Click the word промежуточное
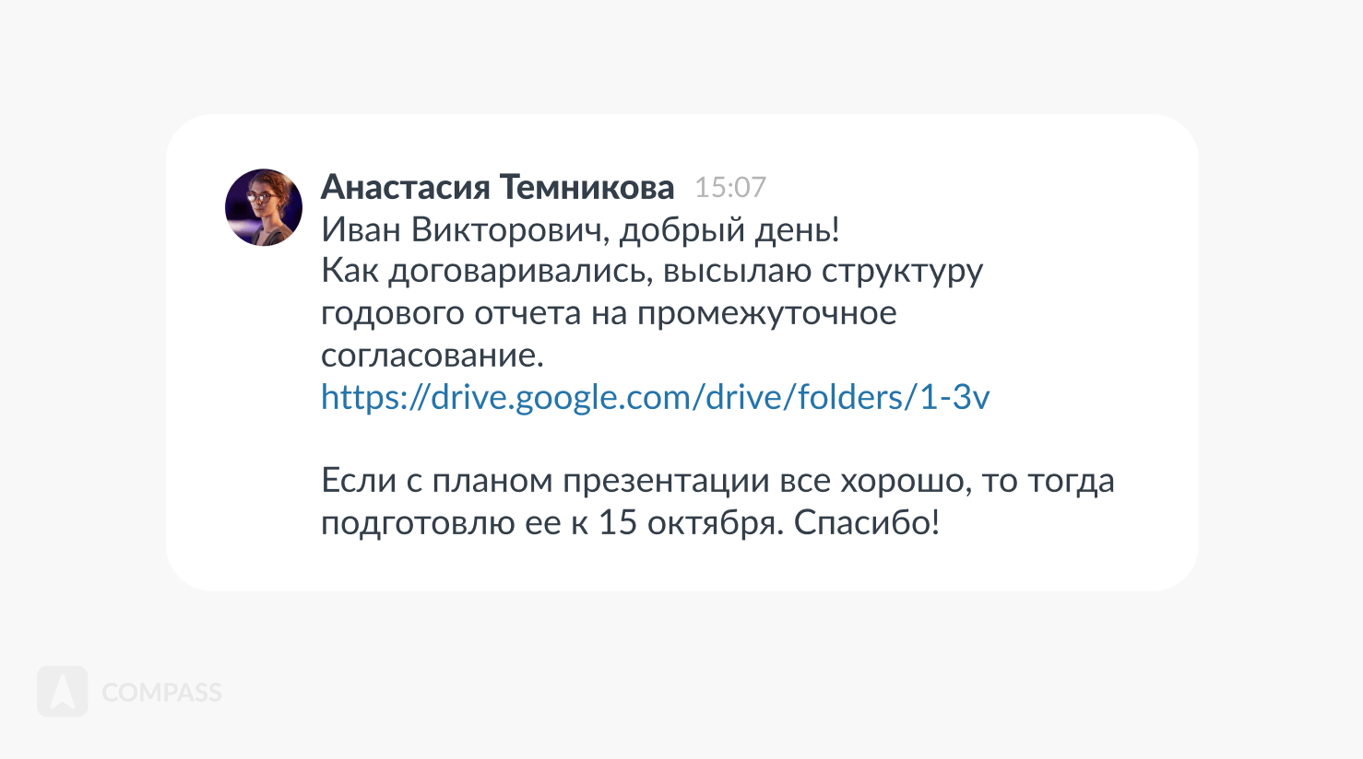Image resolution: width=1363 pixels, height=759 pixels. (766, 313)
